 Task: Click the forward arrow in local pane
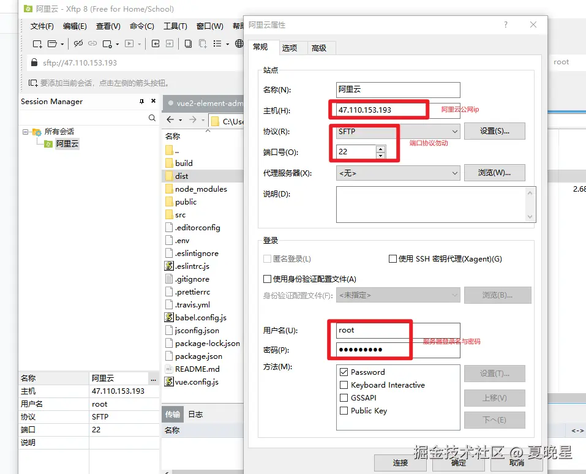coord(193,119)
